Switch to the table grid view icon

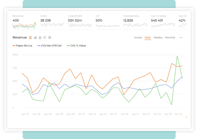(45, 38)
